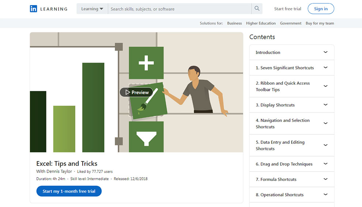Click Buy for my team link

[320, 23]
